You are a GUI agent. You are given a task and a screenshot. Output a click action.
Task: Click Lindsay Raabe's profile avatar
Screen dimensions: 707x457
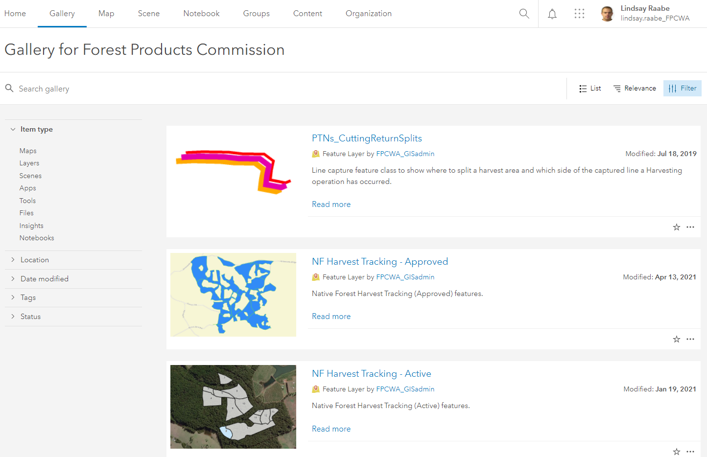pos(607,14)
